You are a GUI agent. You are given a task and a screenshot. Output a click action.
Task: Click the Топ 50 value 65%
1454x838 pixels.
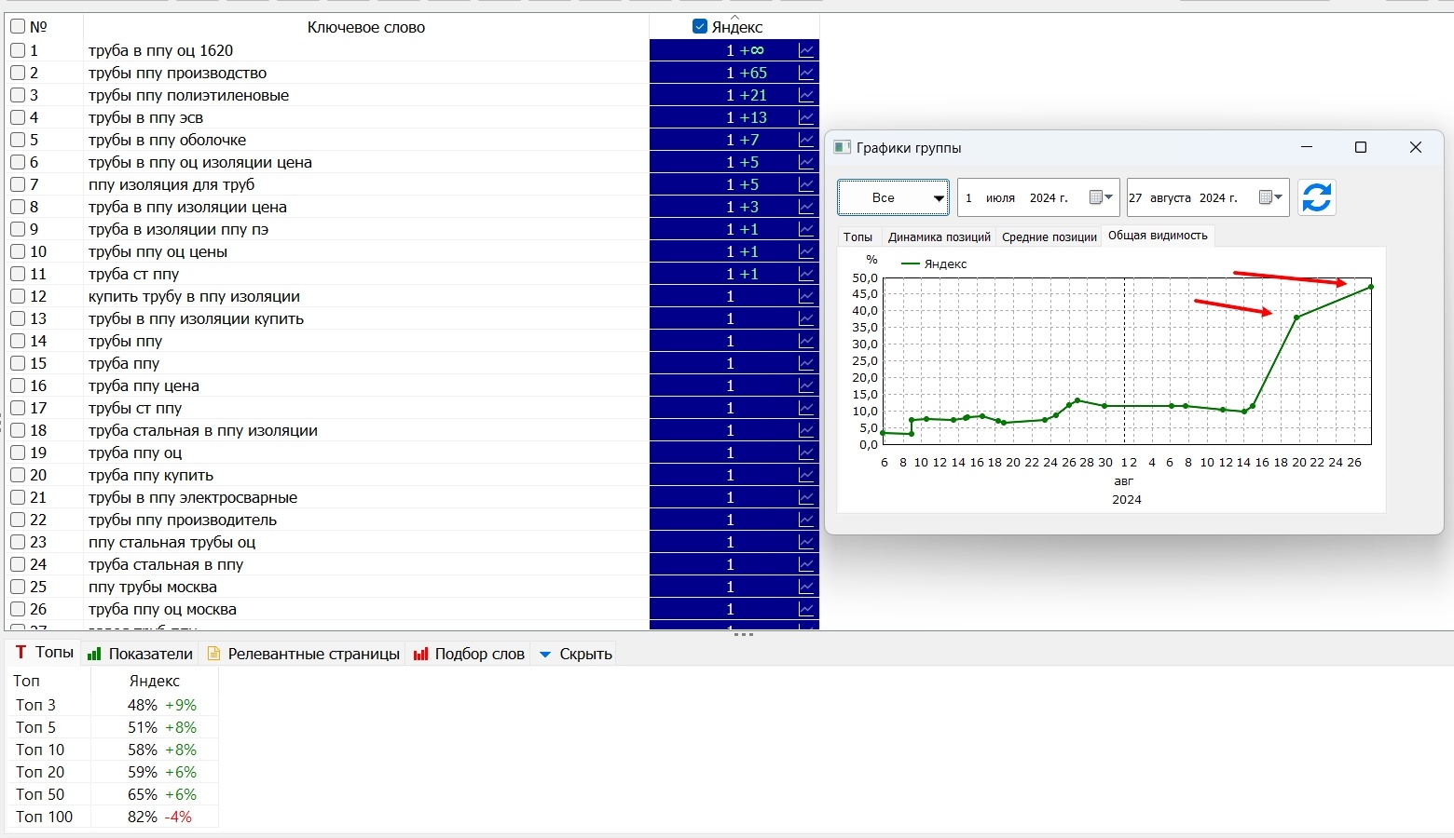143,794
